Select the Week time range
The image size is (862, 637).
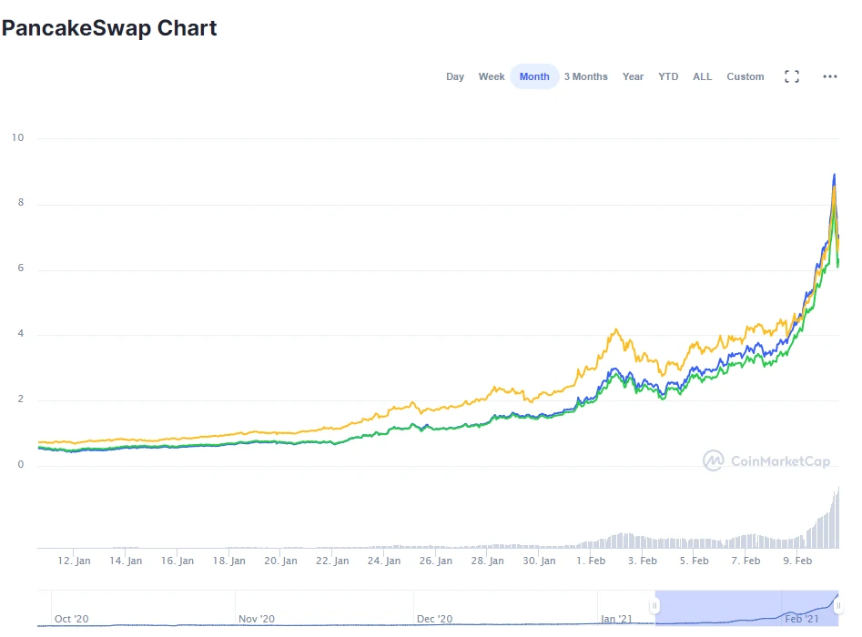click(x=491, y=76)
